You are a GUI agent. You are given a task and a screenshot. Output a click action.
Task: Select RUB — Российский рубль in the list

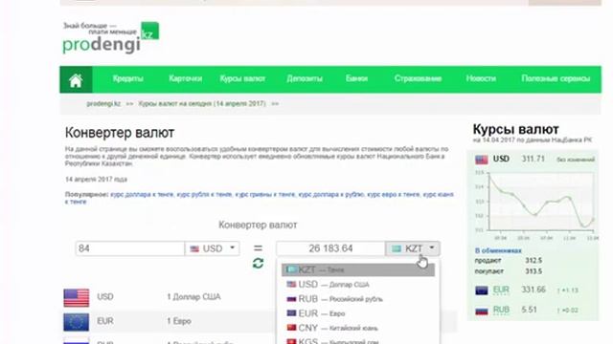[x=358, y=299]
